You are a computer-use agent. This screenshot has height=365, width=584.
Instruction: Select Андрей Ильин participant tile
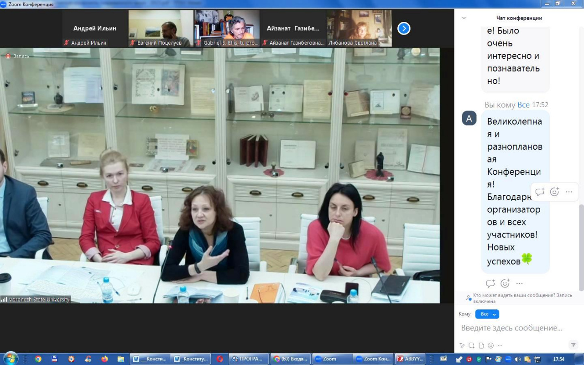coord(95,28)
